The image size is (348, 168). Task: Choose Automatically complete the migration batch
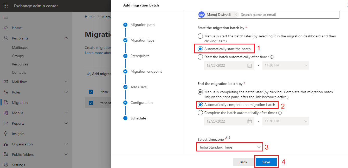200,105
